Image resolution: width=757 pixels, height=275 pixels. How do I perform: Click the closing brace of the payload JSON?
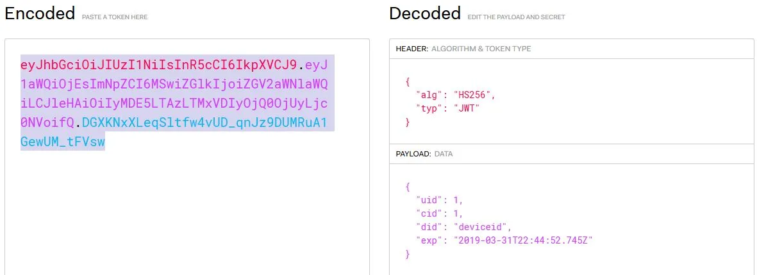[407, 254]
